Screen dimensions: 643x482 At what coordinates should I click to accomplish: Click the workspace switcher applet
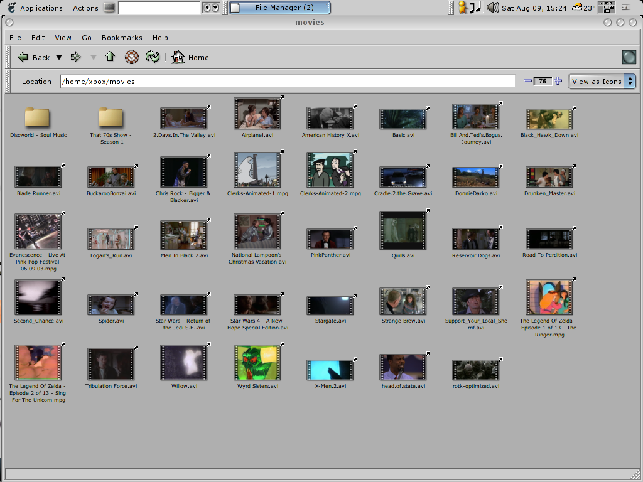606,8
